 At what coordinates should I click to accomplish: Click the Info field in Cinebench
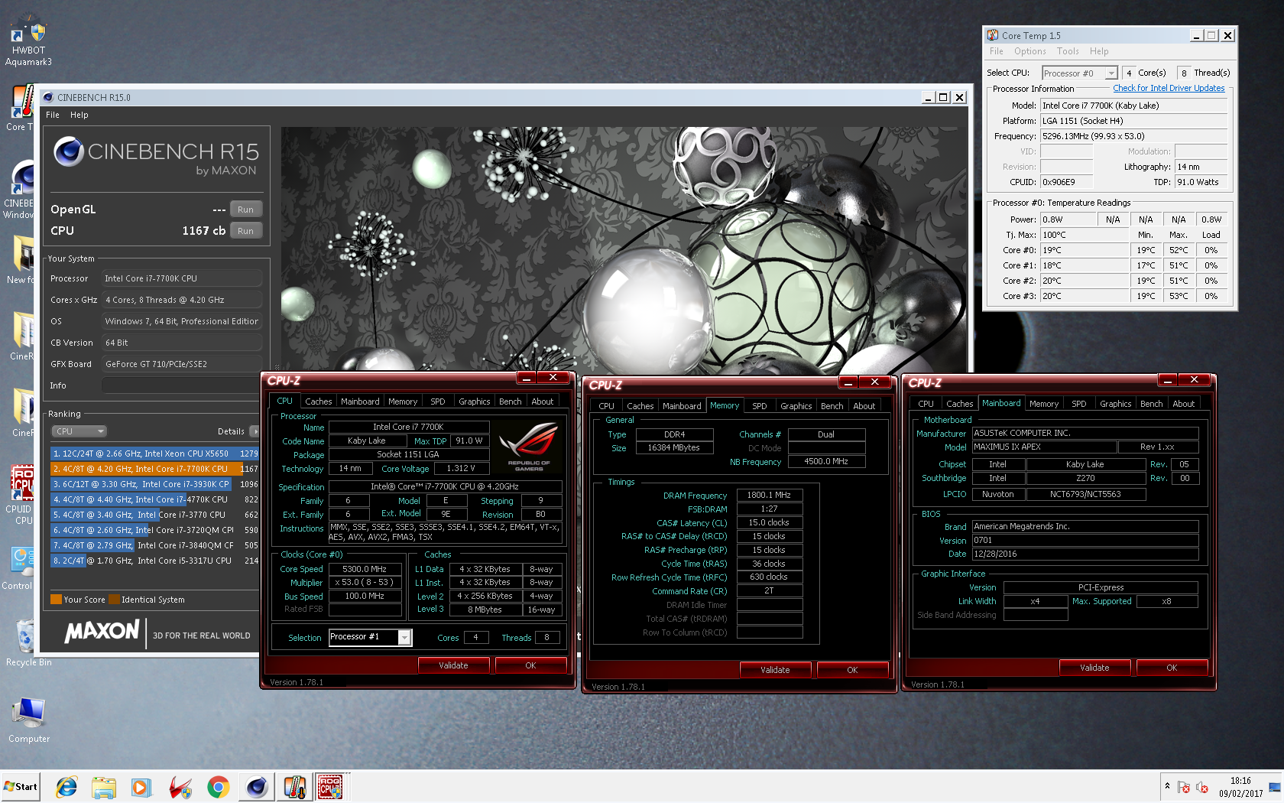pyautogui.click(x=181, y=385)
